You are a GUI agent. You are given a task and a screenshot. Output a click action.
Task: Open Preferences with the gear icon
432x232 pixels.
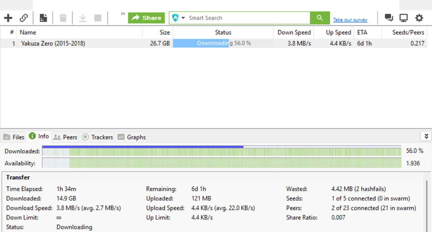pyautogui.click(x=419, y=18)
